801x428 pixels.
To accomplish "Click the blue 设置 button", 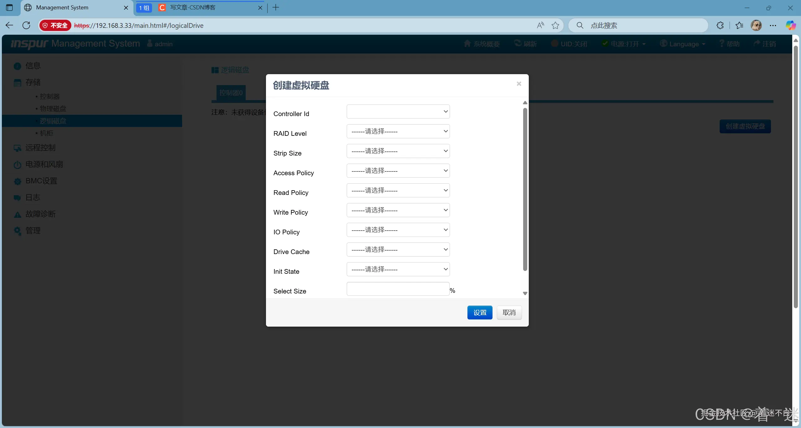I will click(480, 313).
